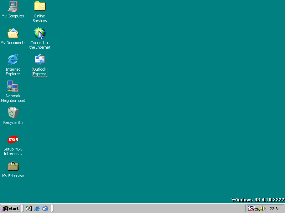285x213 pixels.
Task: Open My Briefcase
Action: click(x=13, y=166)
